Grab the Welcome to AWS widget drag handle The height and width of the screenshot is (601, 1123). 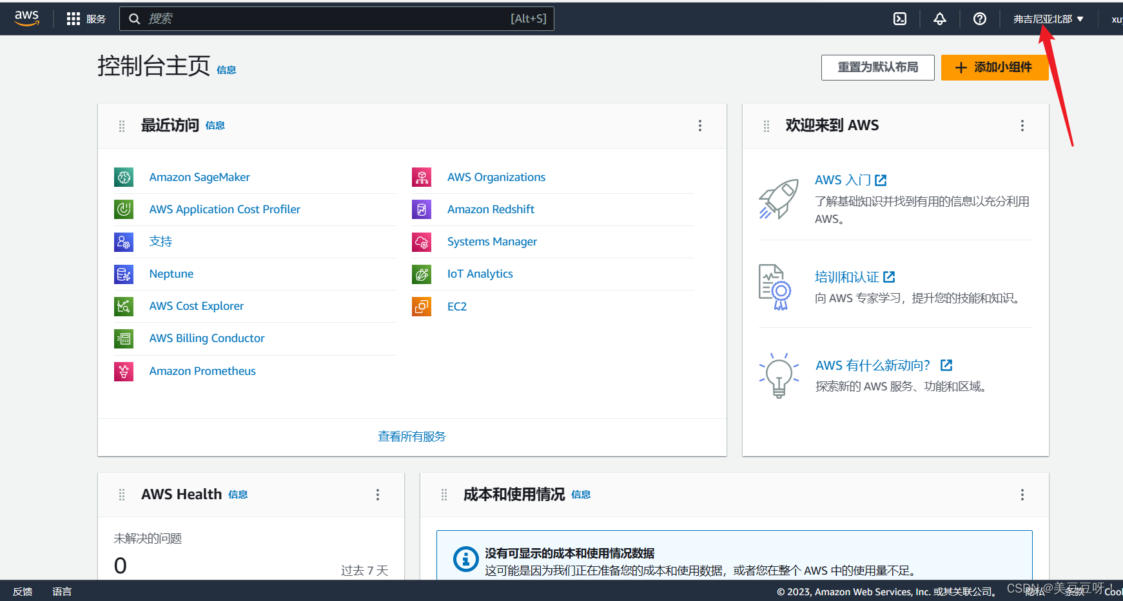767,126
